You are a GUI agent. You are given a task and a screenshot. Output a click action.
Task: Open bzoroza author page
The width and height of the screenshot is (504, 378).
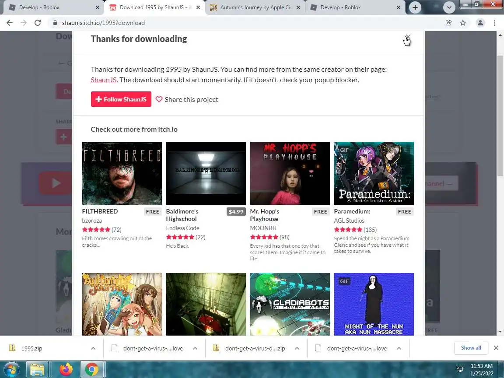click(92, 220)
